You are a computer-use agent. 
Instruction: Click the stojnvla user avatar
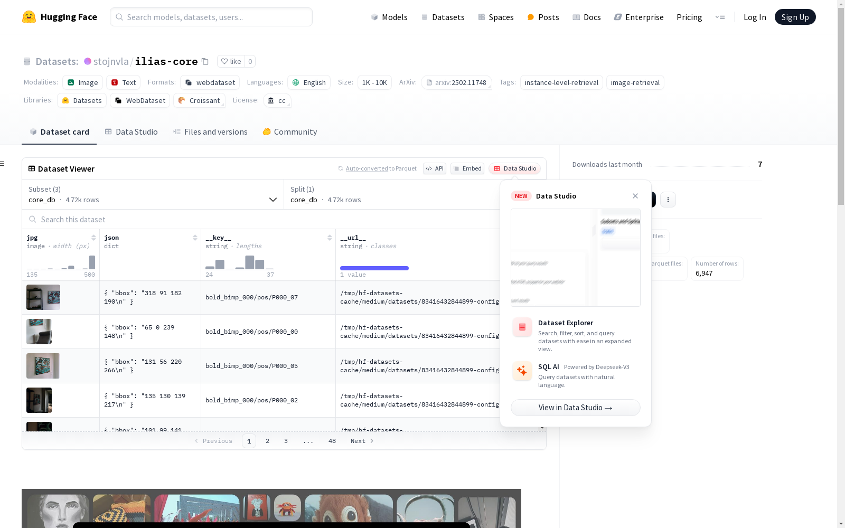pos(88,61)
